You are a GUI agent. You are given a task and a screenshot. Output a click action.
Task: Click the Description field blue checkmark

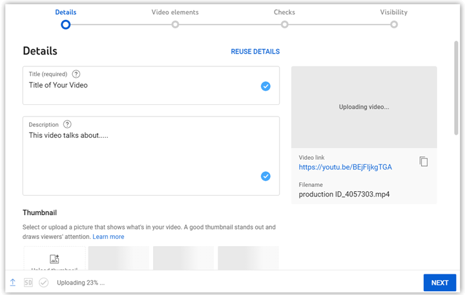coord(265,176)
